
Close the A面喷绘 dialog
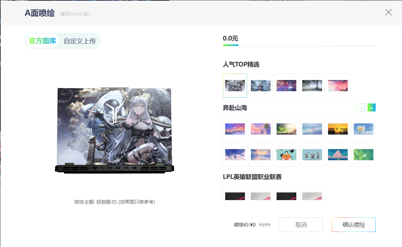coord(389,12)
